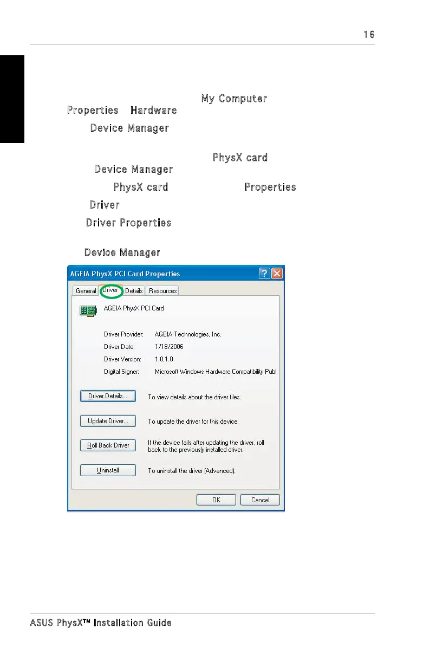The image size is (430, 648).
Task: Click the My Computer heading text
Action: pyautogui.click(x=234, y=99)
